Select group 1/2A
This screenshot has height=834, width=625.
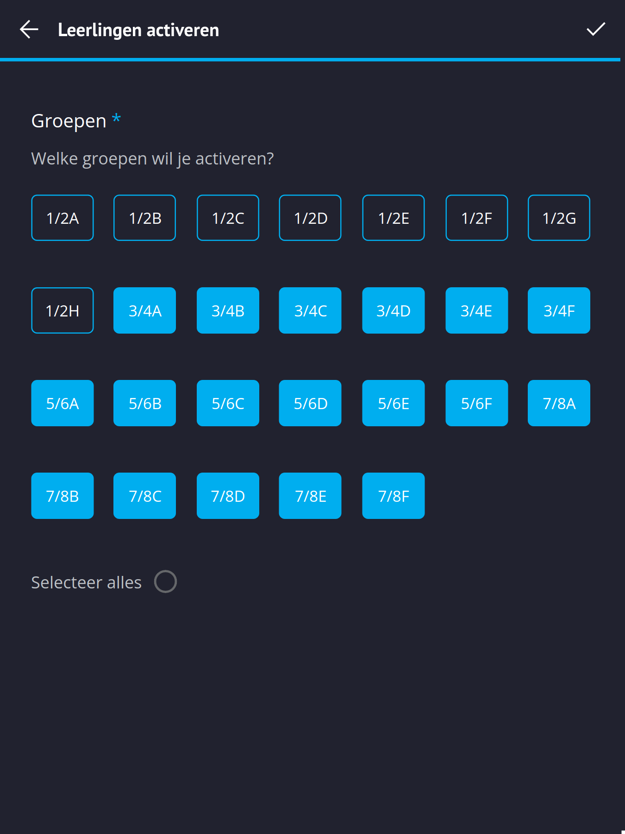[62, 217]
